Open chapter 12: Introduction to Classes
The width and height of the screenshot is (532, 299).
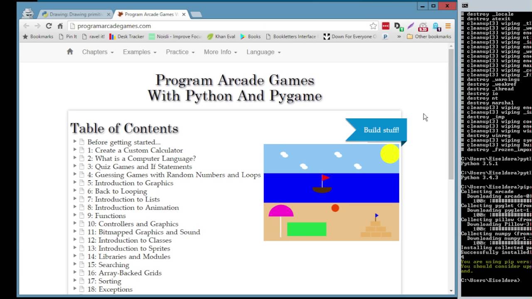(129, 240)
